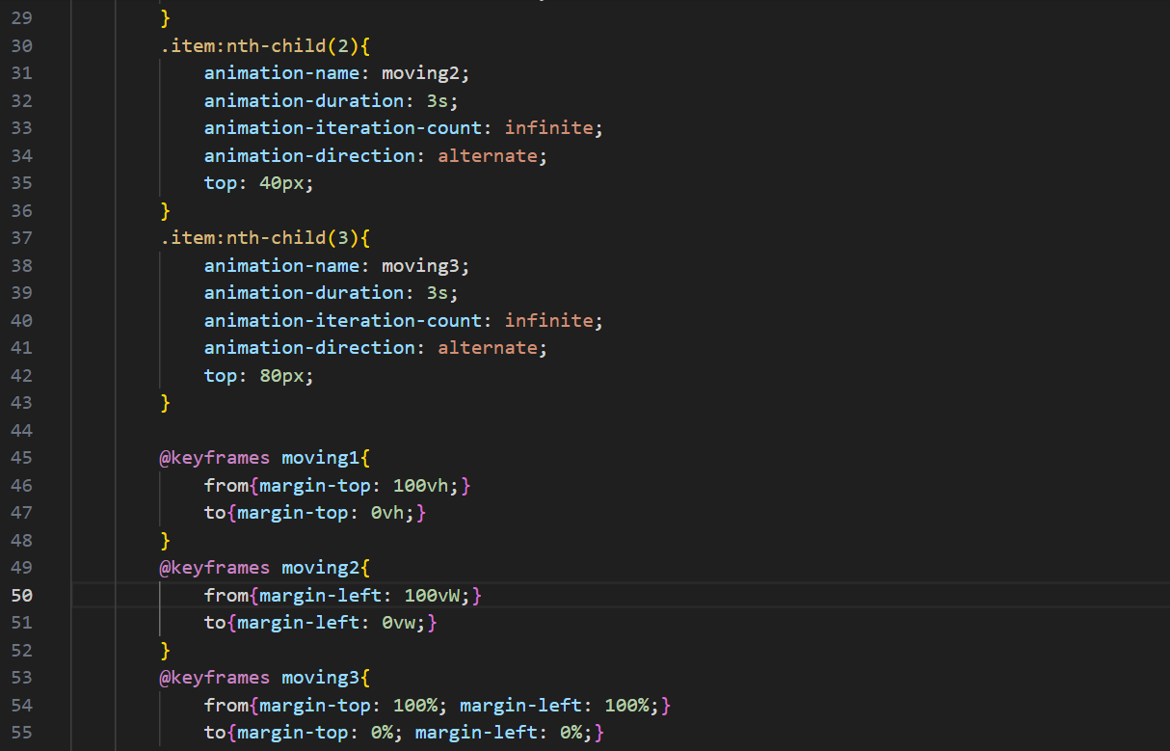Screen dimensions: 1170x751
Task: Click the 'alternate' value on line 41
Action: [x=488, y=348]
